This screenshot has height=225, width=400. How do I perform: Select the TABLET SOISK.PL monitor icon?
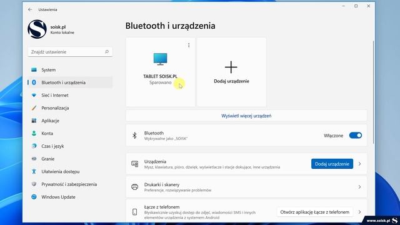tap(160, 59)
